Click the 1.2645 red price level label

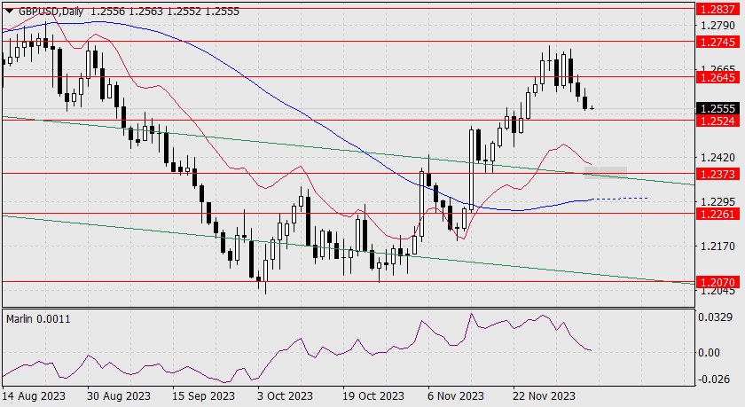[x=718, y=77]
